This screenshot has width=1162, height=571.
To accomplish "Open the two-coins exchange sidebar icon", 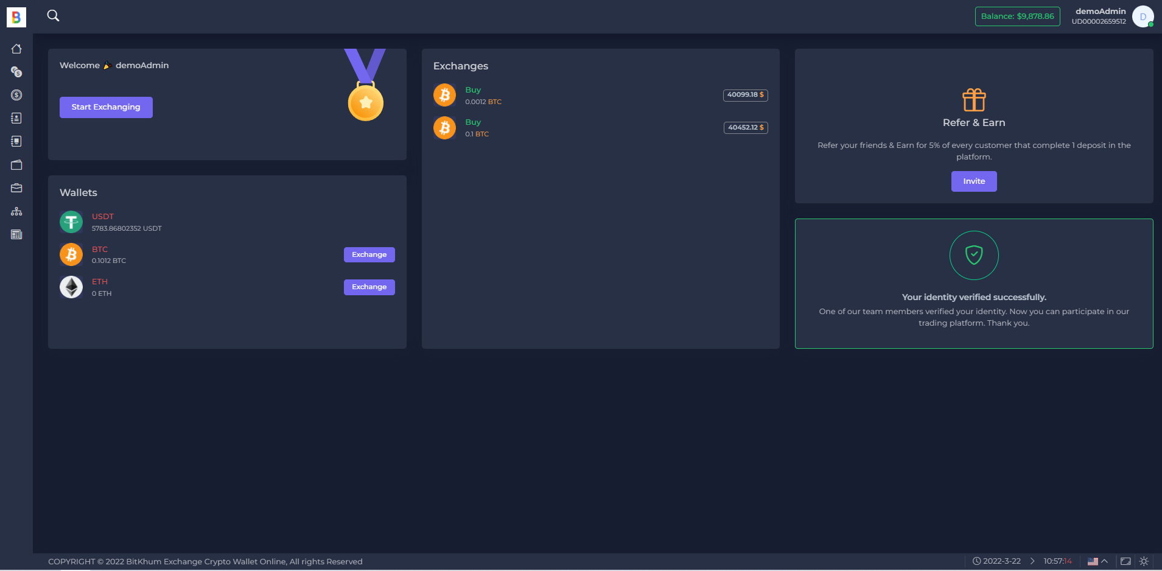I will (x=16, y=72).
